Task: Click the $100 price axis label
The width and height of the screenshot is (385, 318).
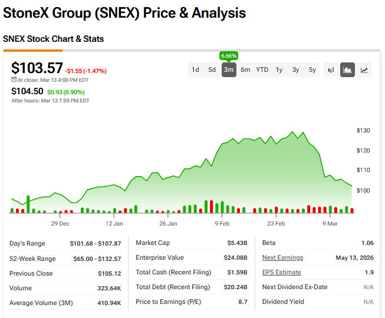Action: click(x=363, y=191)
